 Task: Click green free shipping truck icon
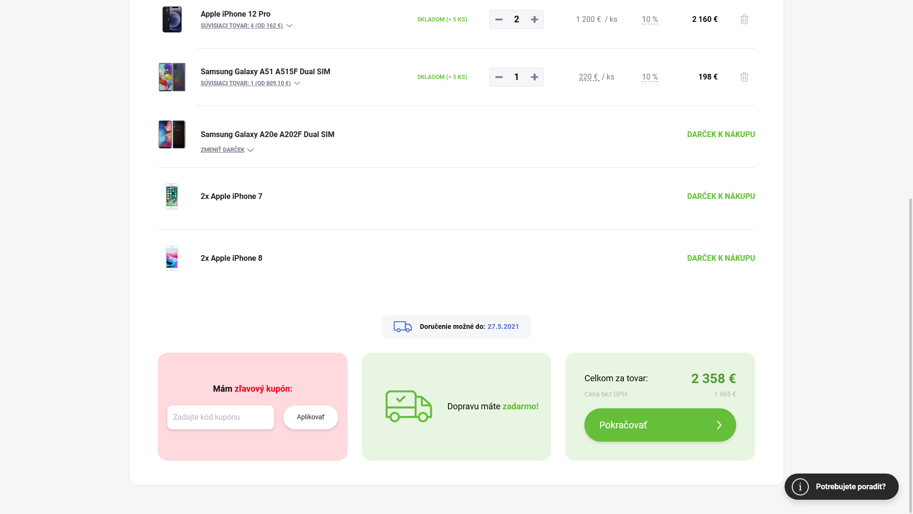pos(408,406)
